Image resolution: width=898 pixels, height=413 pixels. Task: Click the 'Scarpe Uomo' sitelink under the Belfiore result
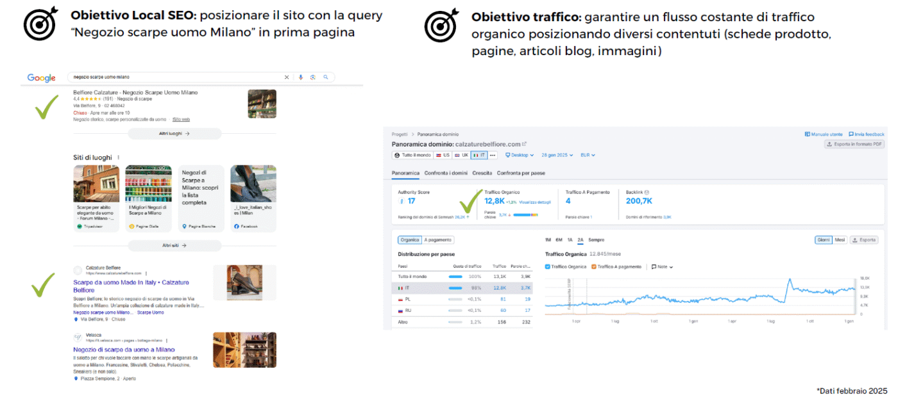150,312
